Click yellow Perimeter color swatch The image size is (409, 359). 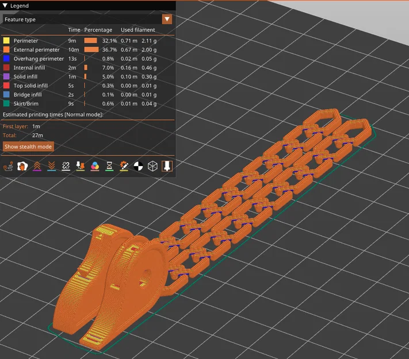(x=6, y=41)
